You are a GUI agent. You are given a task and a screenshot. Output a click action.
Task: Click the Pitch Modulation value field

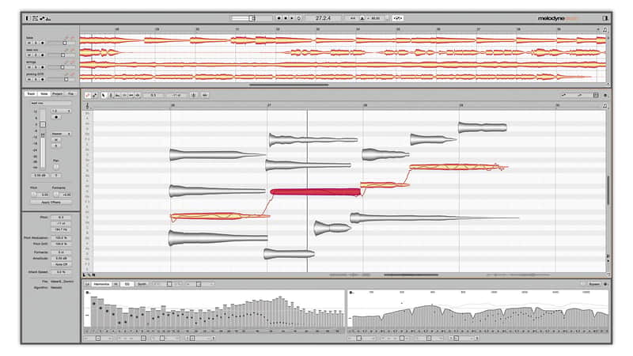(x=61, y=238)
